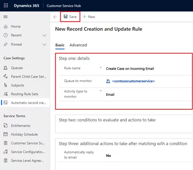
Task: Open Holiday Schedule
Action: point(24,134)
